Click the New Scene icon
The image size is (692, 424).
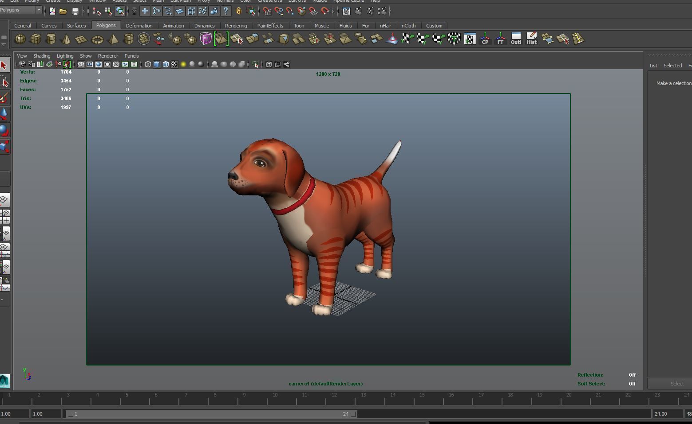(52, 11)
